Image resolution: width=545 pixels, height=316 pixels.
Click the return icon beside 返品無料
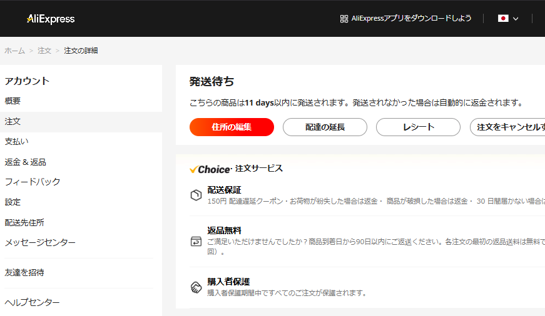(196, 241)
